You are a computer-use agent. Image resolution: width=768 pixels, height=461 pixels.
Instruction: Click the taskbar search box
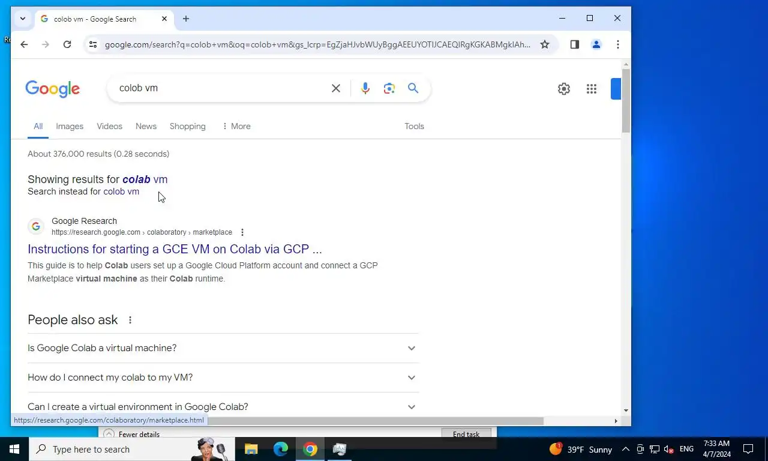pos(132,449)
